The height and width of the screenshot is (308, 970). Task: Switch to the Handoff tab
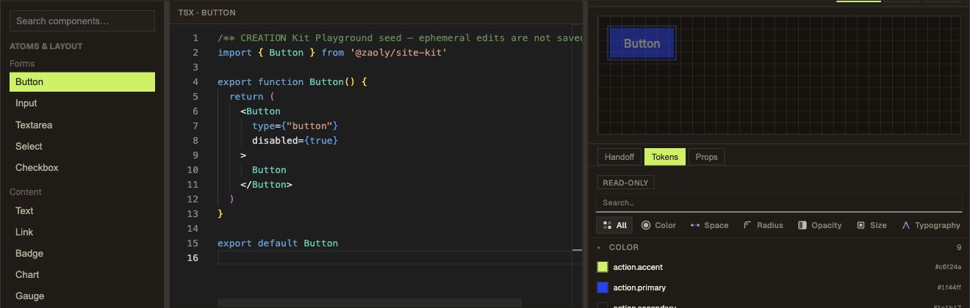[619, 157]
